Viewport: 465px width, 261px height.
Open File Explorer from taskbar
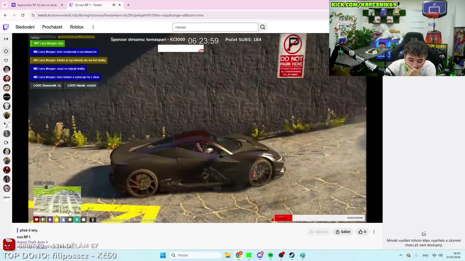(x=228, y=255)
